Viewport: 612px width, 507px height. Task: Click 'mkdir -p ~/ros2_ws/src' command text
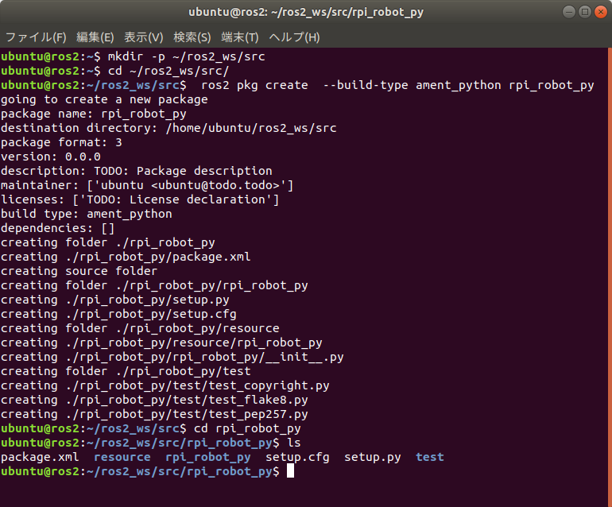(187, 56)
